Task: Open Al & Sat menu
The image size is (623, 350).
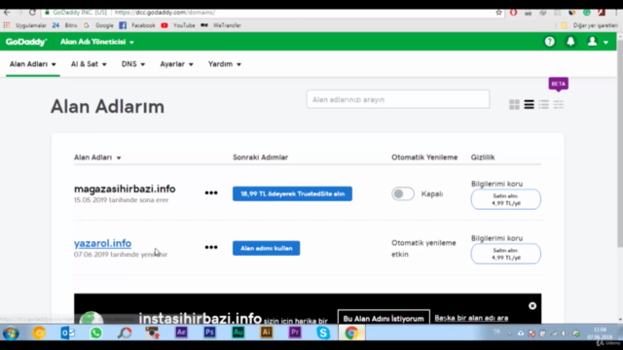Action: [x=89, y=64]
